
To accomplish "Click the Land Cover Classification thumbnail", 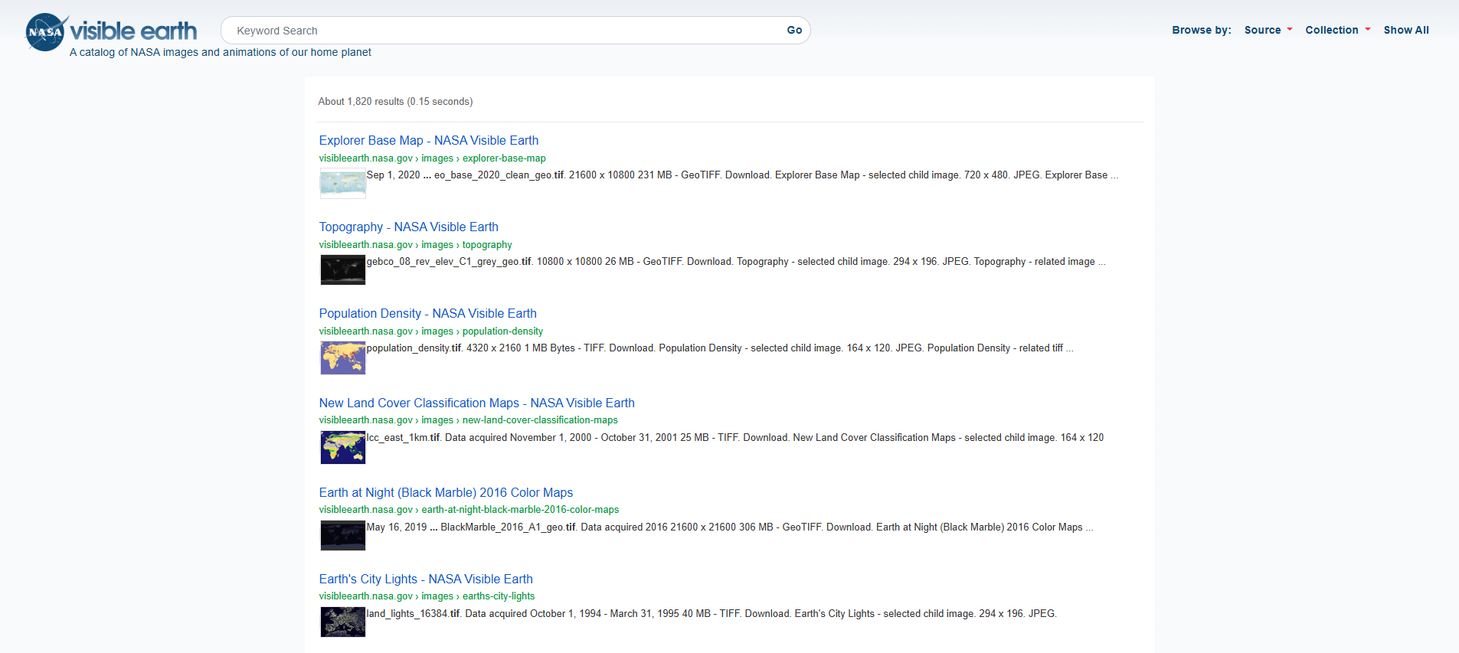I will pyautogui.click(x=342, y=447).
